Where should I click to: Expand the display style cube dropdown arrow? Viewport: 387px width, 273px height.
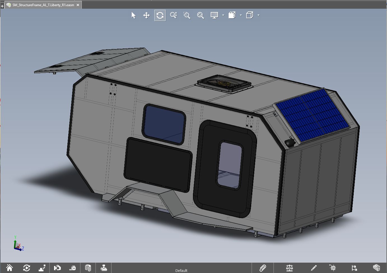click(x=258, y=15)
